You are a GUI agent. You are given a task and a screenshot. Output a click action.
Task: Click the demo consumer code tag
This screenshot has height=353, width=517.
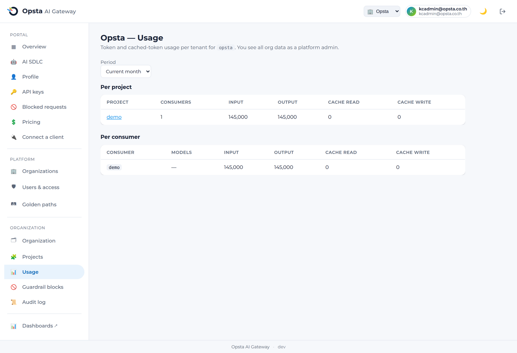point(114,167)
